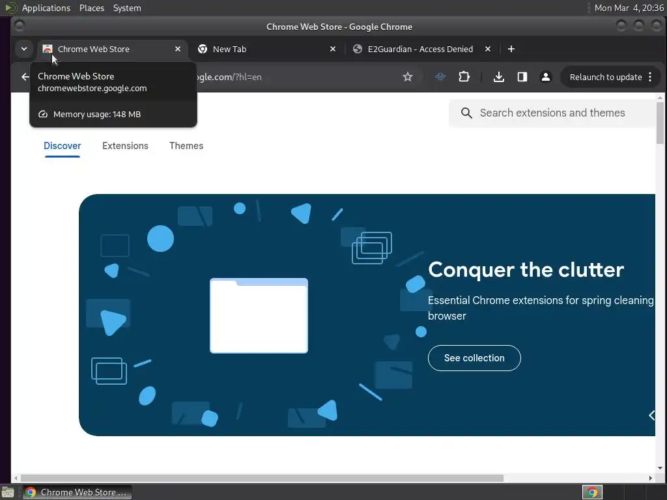The height and width of the screenshot is (500, 667).
Task: Switch to the New Tab tab
Action: (265, 49)
